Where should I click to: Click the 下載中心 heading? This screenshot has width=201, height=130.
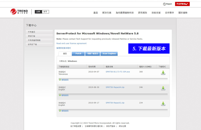point(31,25)
